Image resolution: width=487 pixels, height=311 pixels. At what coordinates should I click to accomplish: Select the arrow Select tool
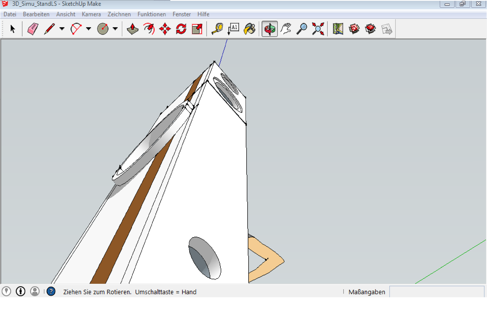pos(12,29)
